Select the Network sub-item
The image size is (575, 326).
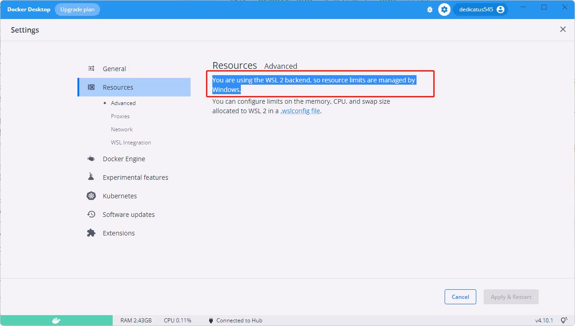click(x=122, y=129)
